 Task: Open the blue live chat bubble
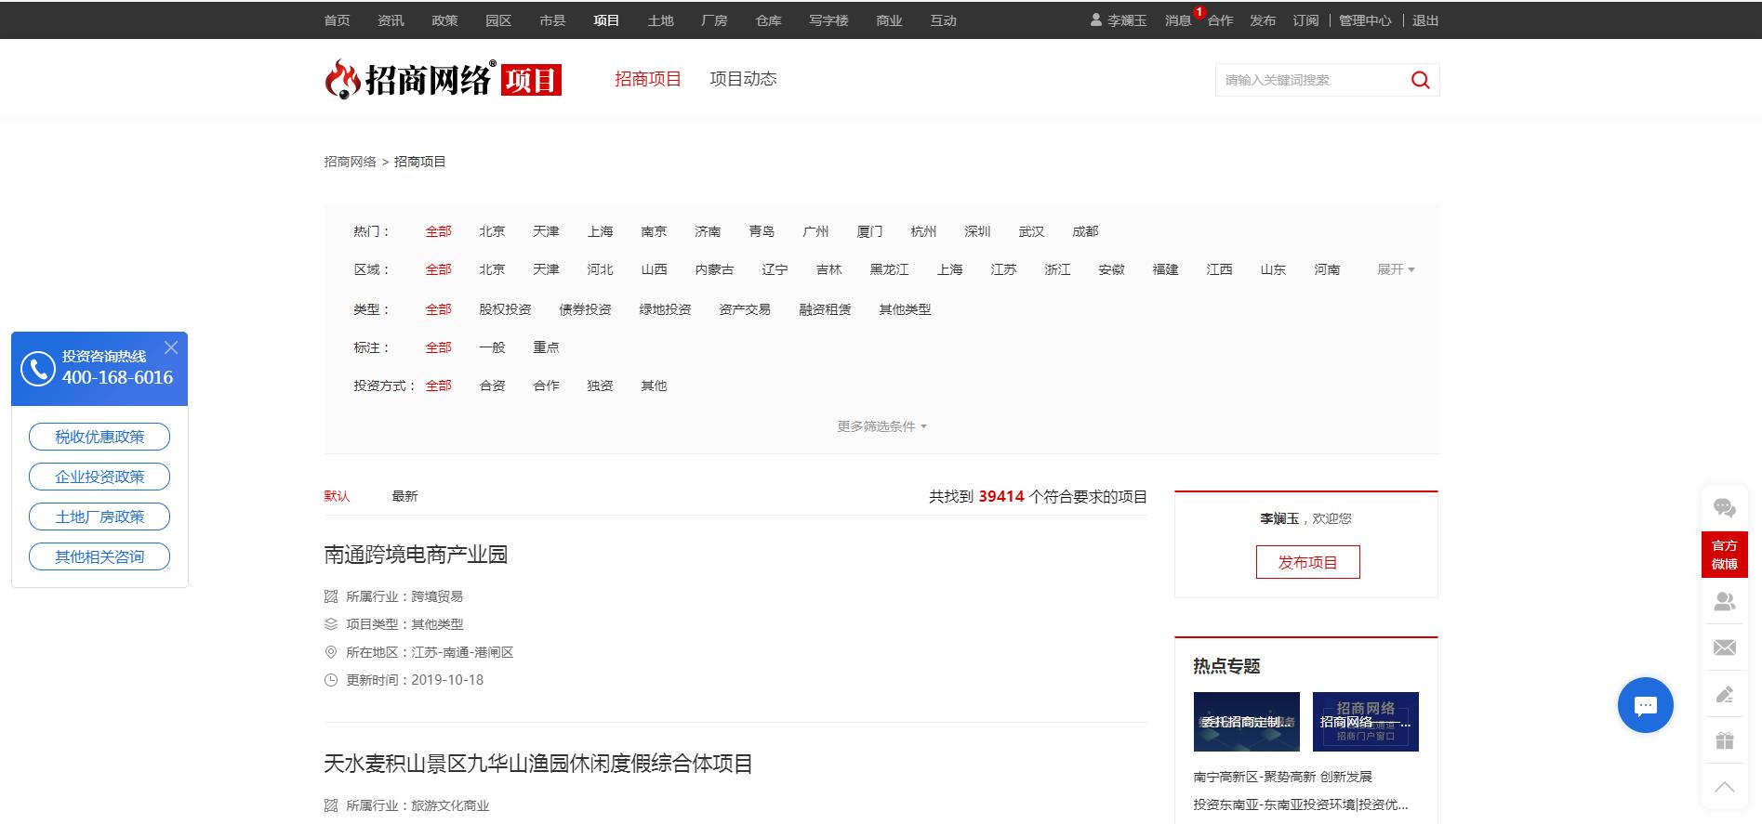click(x=1645, y=705)
